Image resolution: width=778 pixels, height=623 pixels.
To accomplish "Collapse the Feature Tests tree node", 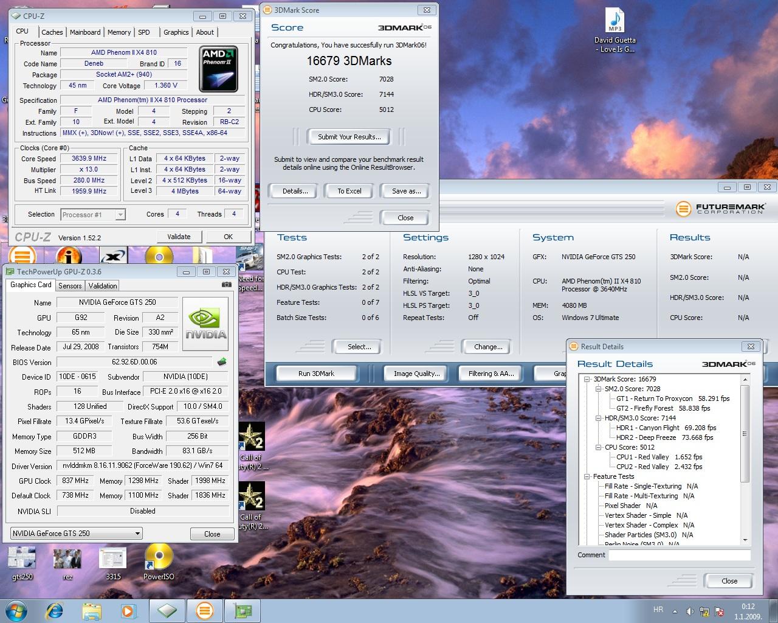I will point(587,476).
